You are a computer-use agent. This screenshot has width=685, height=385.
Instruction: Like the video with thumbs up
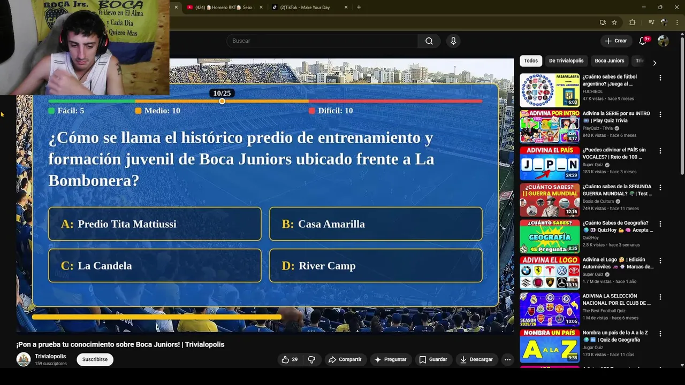(x=290, y=359)
